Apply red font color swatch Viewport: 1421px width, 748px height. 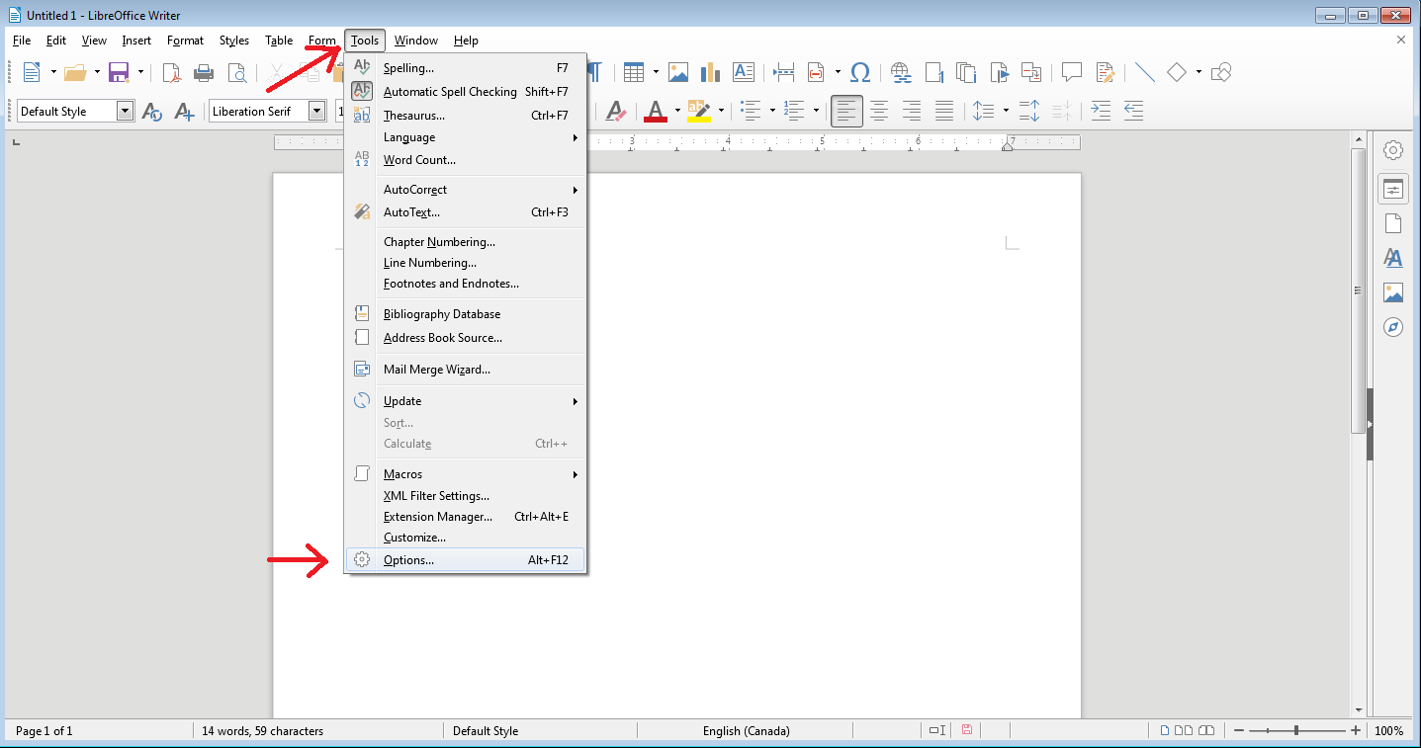(656, 112)
